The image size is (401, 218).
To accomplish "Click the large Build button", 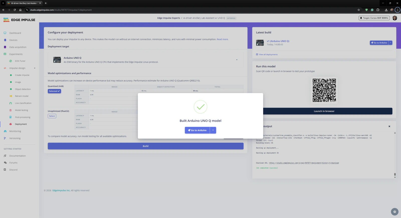I will coord(146,146).
